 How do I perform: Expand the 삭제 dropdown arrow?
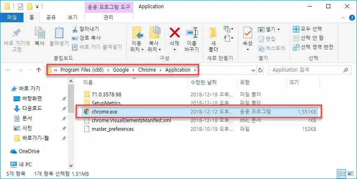175,50
